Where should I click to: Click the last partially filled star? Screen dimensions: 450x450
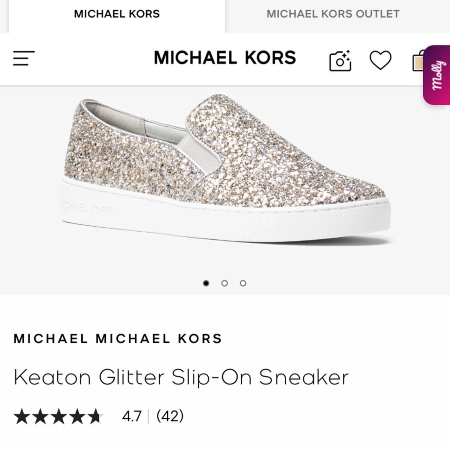[x=96, y=416]
